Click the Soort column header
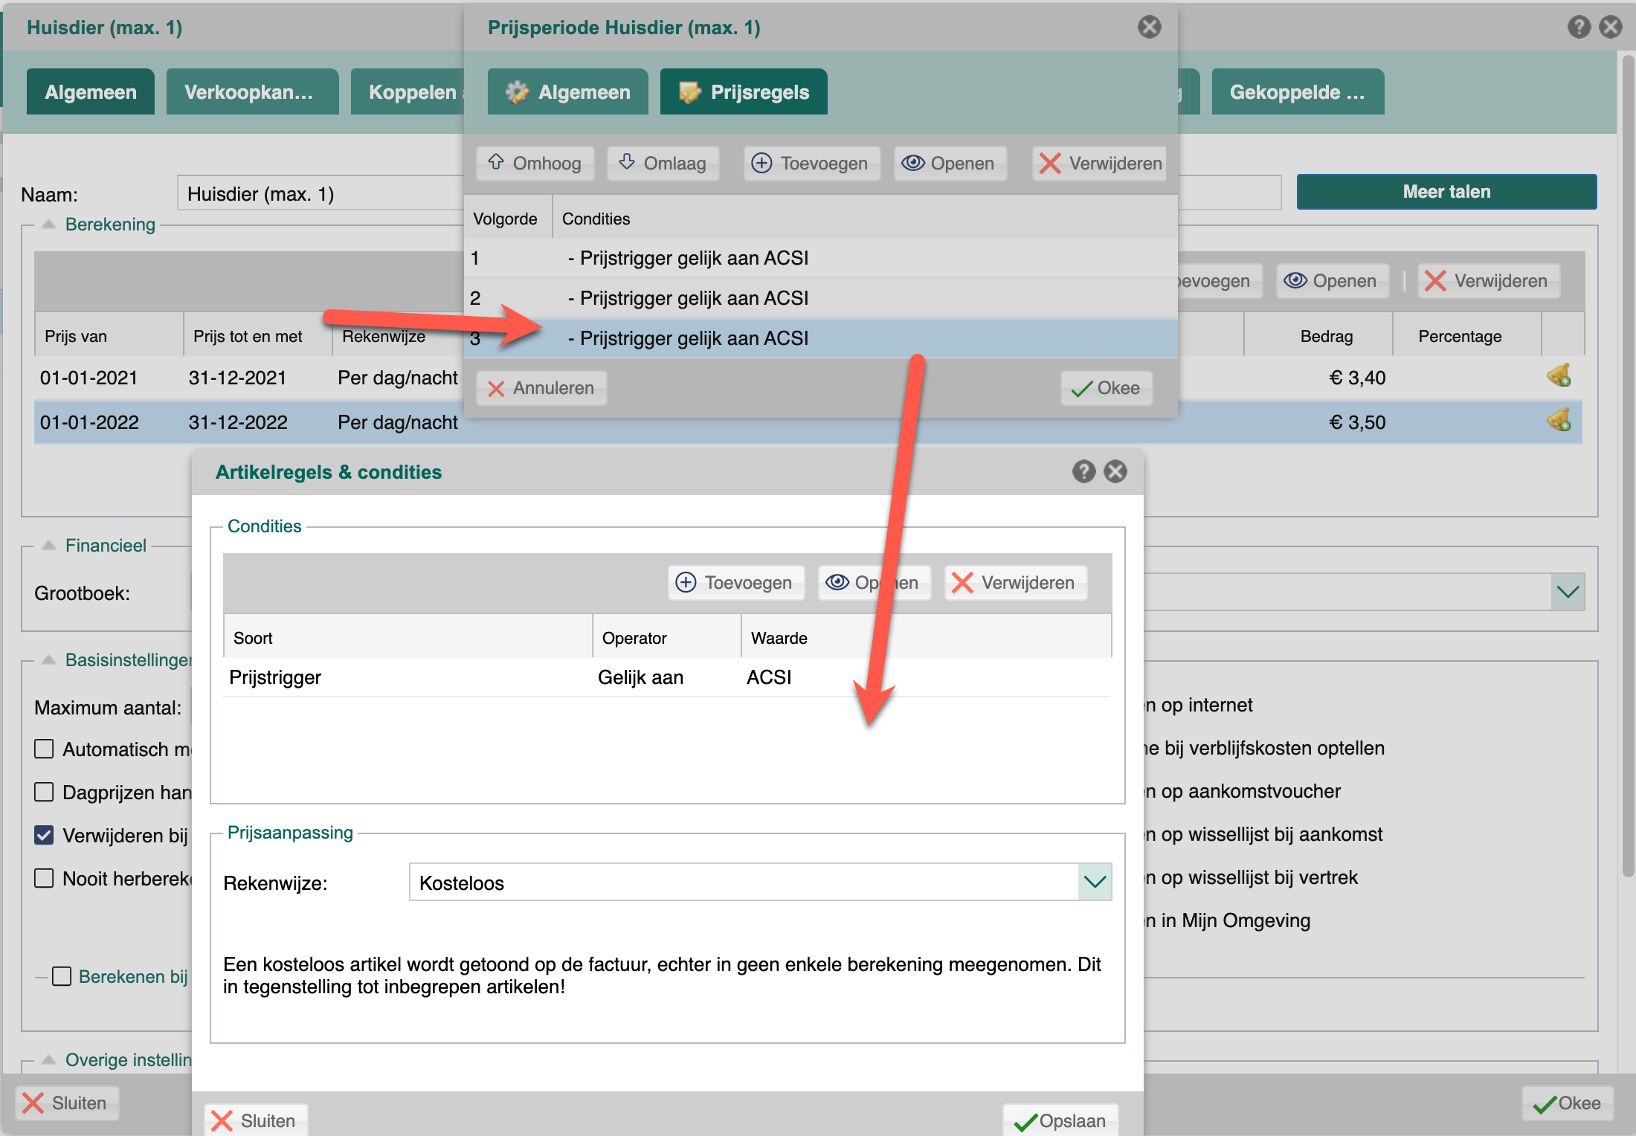Screen dimensions: 1636x1136 coord(408,638)
